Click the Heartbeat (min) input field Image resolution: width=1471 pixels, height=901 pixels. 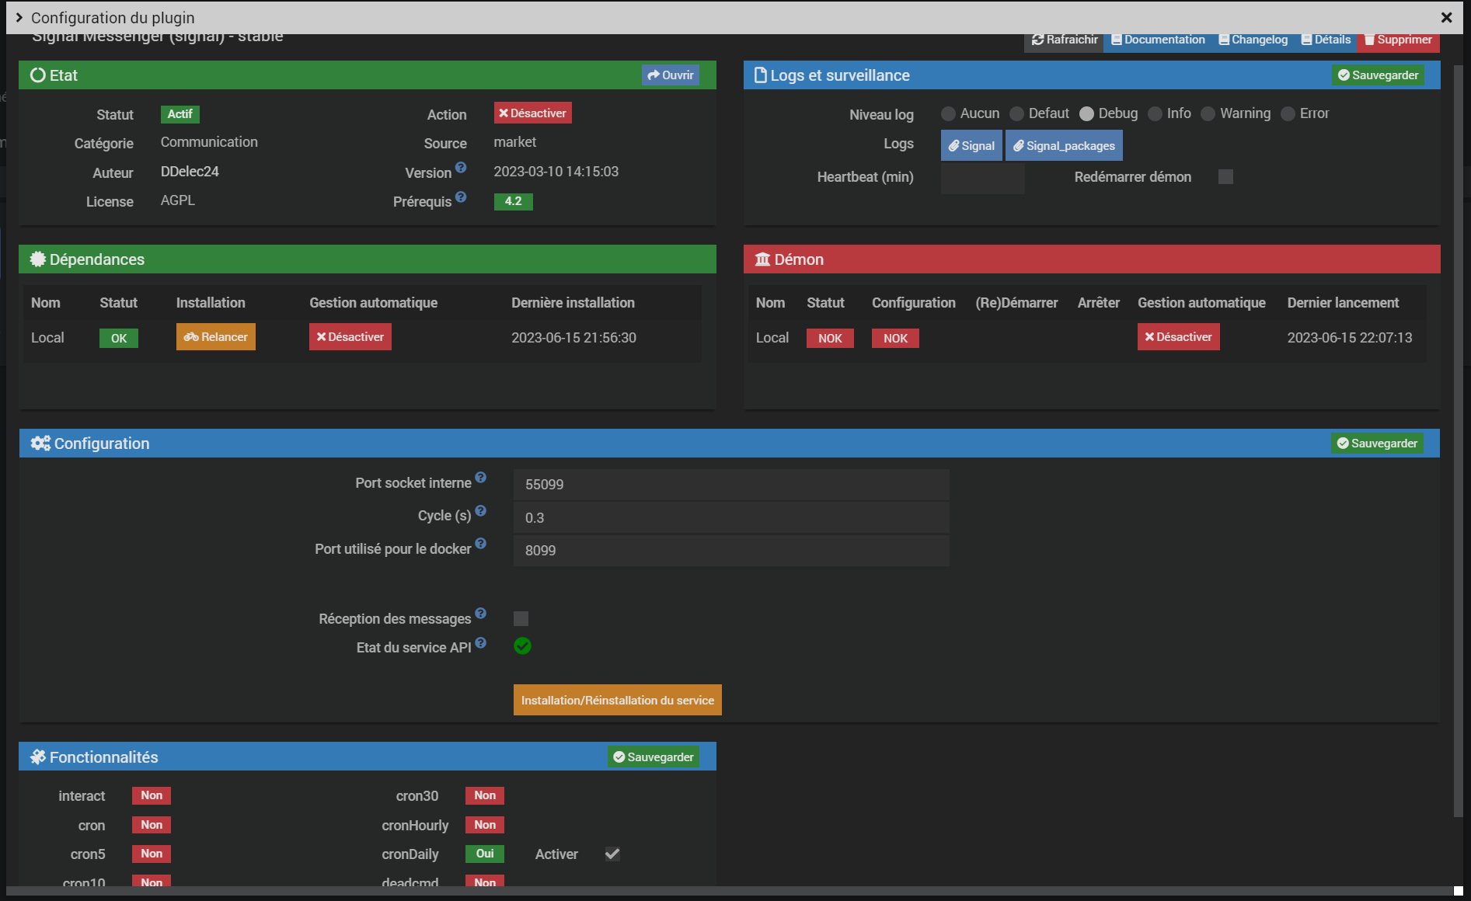click(982, 178)
